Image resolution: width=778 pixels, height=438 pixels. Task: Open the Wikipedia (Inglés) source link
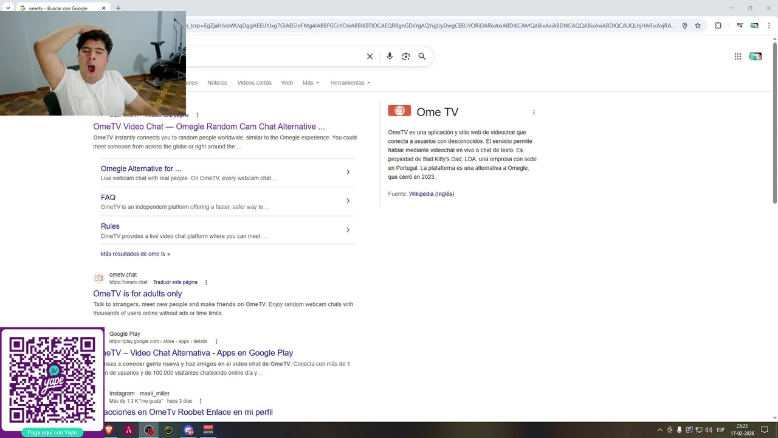[432, 194]
